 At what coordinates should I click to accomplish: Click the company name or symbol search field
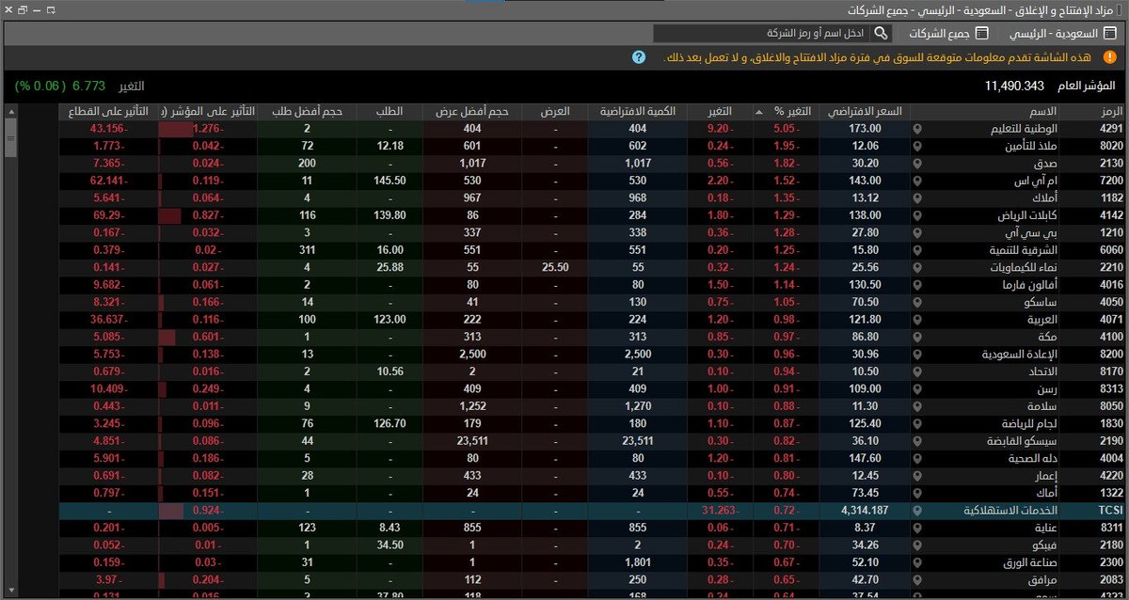[762, 33]
